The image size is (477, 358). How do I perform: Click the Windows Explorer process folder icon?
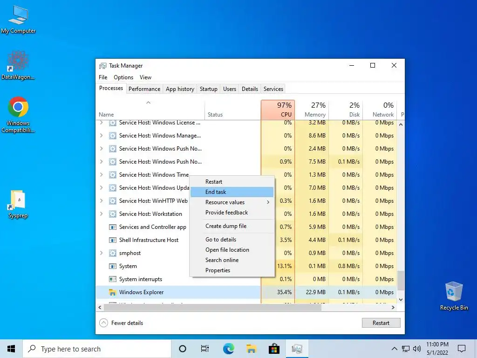pos(113,292)
